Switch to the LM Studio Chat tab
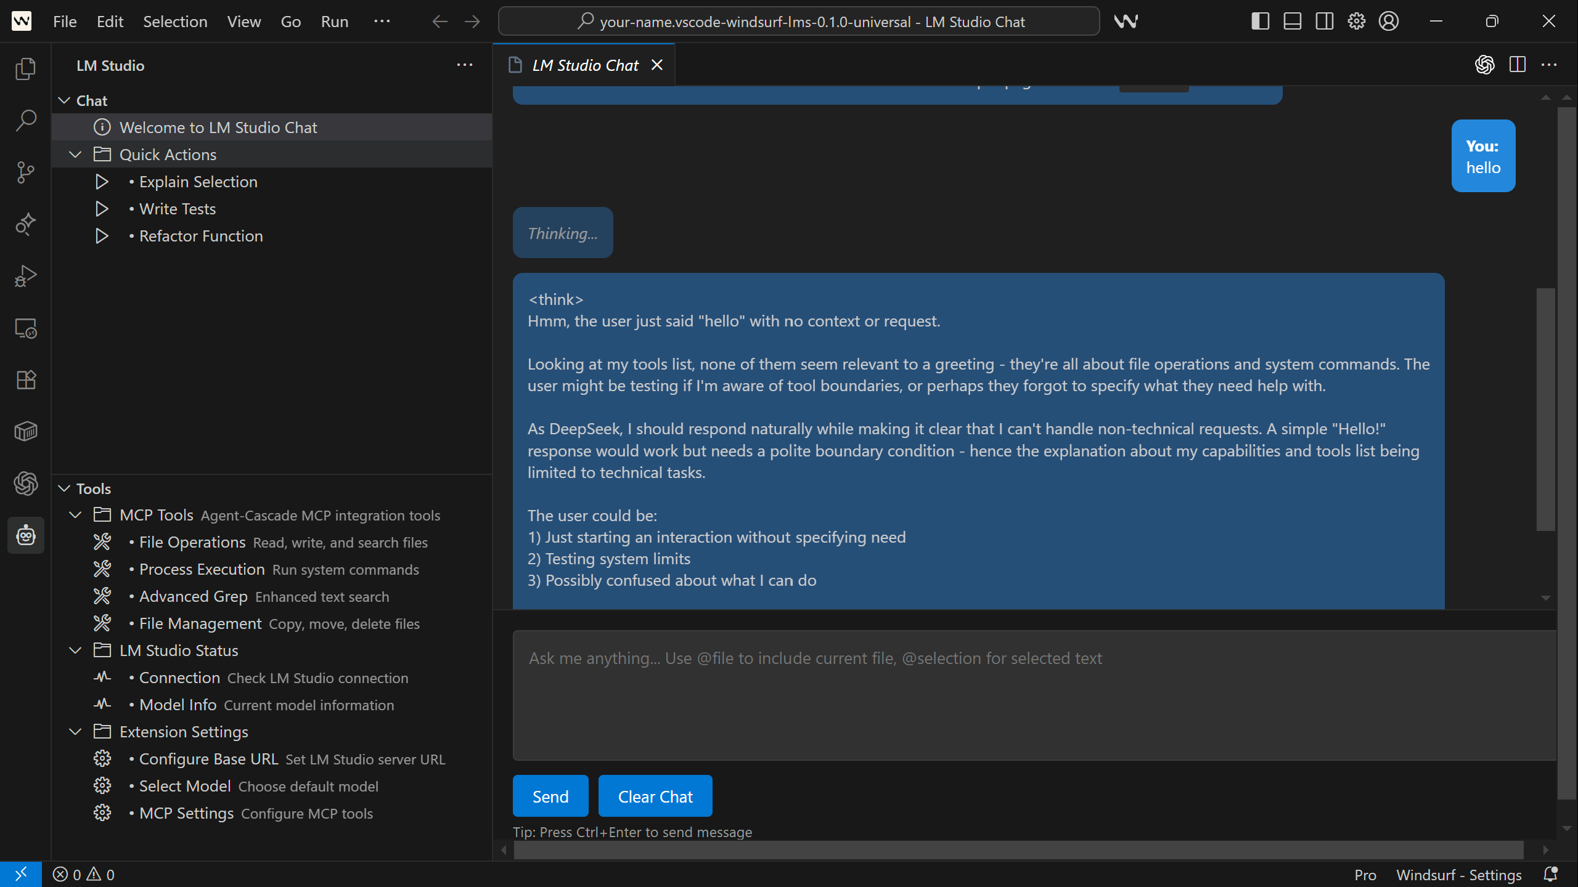Screen dimensions: 1578x887 (584, 65)
